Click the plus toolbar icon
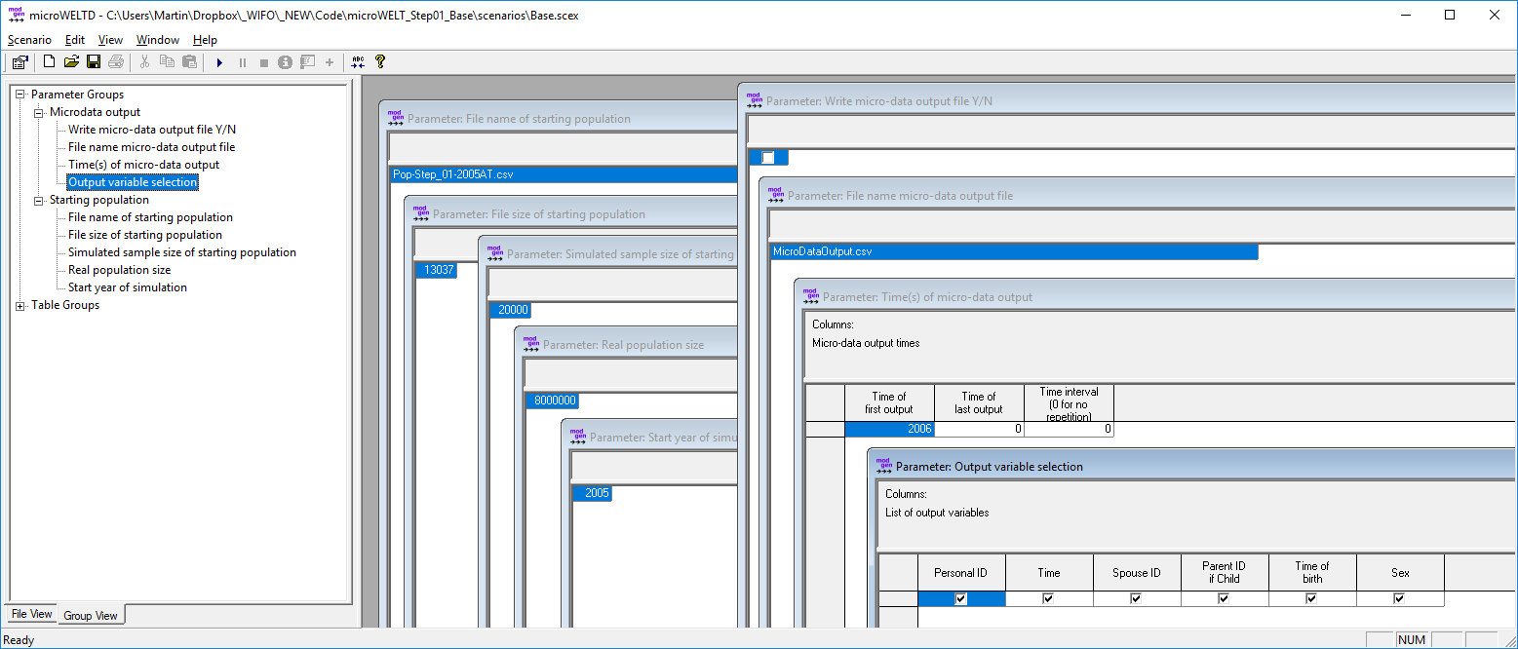 pyautogui.click(x=330, y=62)
